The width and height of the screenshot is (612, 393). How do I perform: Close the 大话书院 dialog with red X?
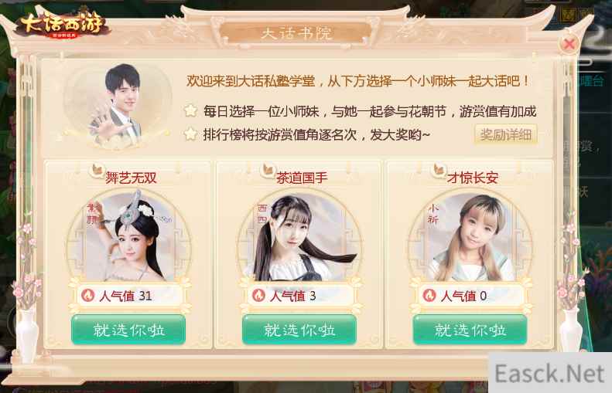(569, 44)
